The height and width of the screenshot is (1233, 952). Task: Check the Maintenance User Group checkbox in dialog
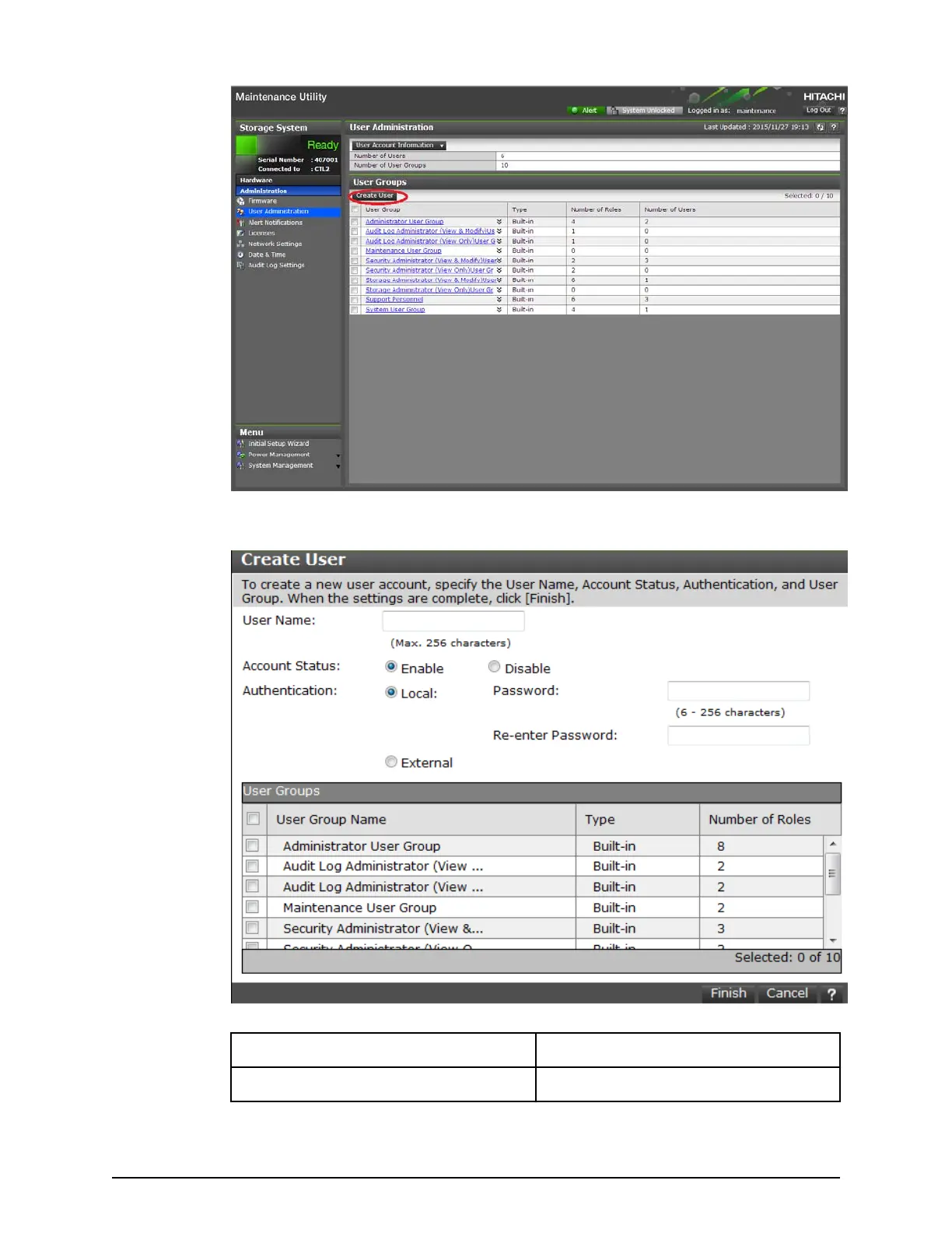point(252,907)
